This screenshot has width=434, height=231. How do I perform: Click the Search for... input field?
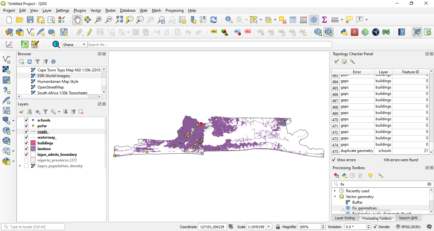210,45
